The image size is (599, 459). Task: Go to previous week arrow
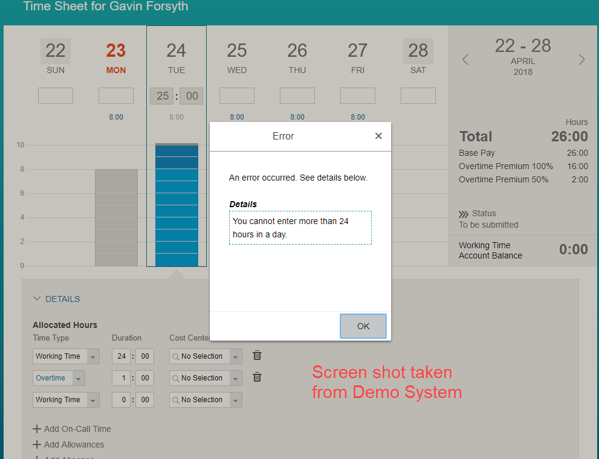point(465,60)
